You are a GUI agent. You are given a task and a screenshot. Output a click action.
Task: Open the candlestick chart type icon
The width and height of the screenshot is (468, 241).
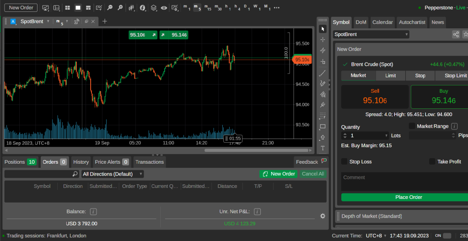[131, 8]
